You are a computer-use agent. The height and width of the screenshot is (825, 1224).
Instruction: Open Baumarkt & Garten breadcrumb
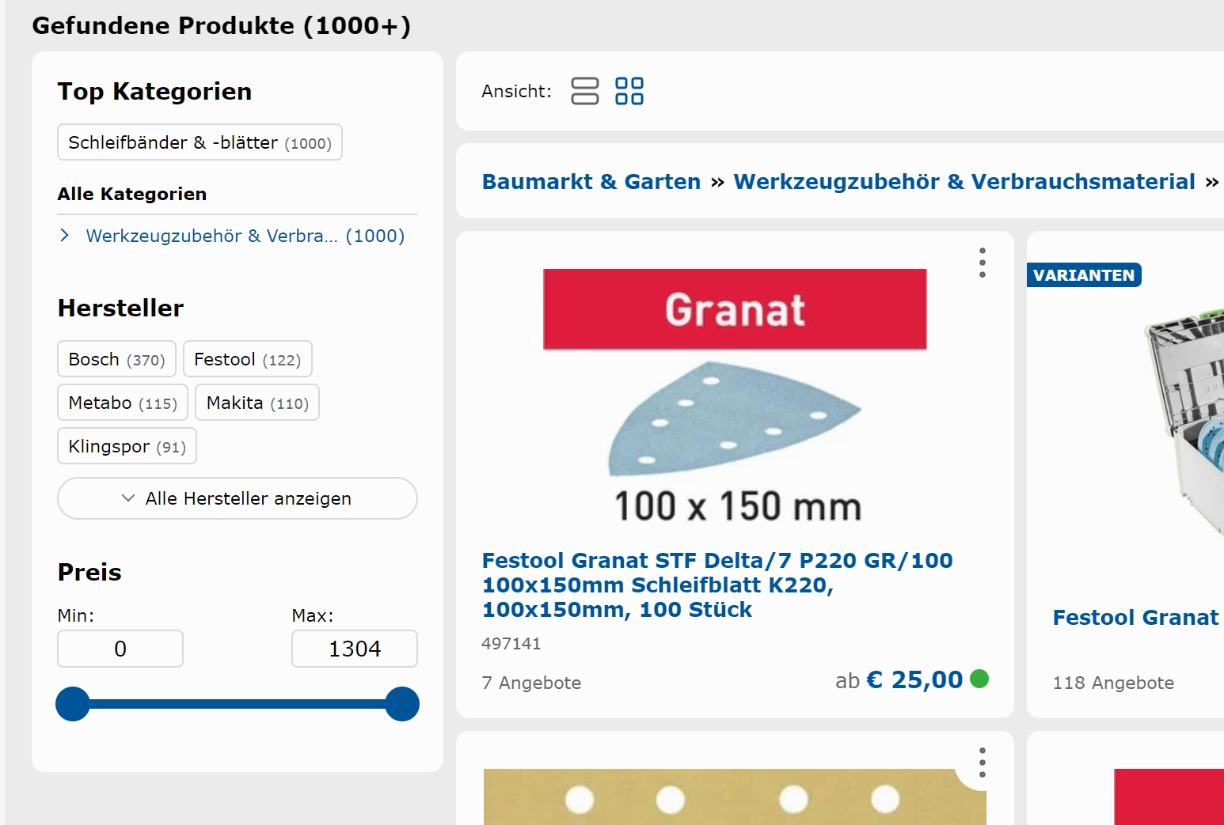coord(591,182)
